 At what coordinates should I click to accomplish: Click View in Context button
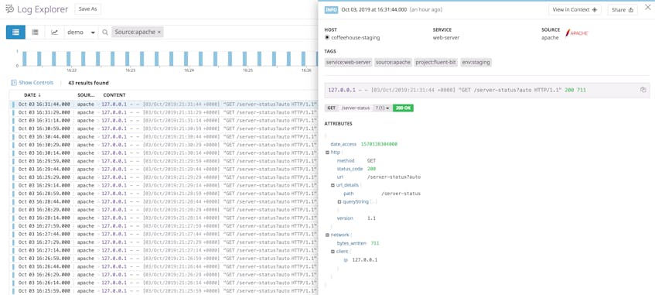coord(575,9)
